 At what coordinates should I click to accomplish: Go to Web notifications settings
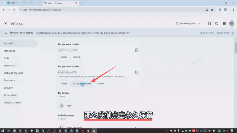(x=13, y=73)
